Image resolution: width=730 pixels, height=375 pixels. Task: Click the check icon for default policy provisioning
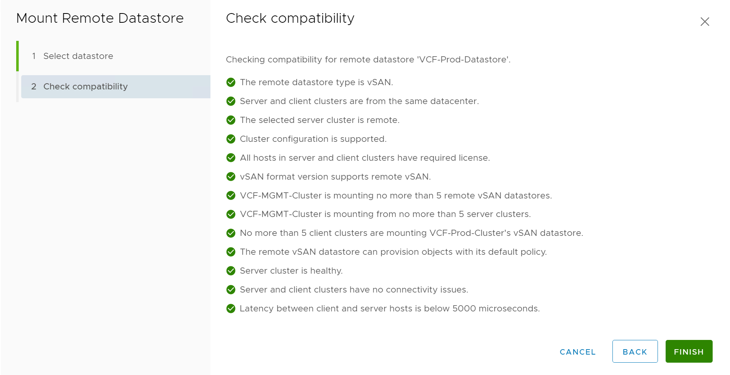pos(231,252)
